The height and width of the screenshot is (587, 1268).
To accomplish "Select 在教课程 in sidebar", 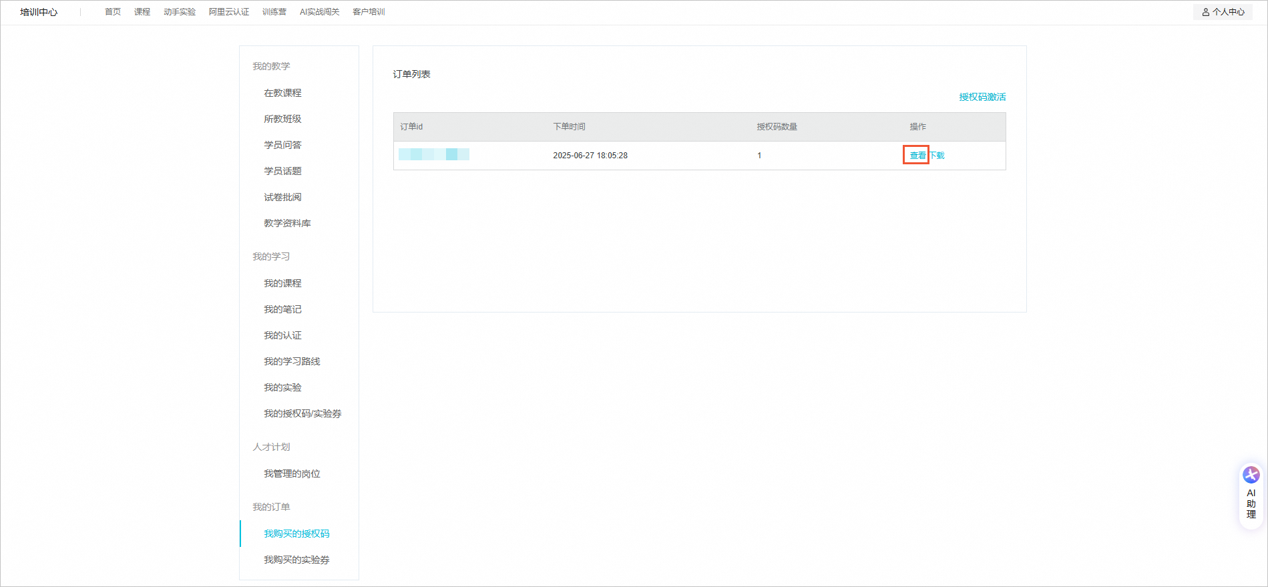I will 282,93.
